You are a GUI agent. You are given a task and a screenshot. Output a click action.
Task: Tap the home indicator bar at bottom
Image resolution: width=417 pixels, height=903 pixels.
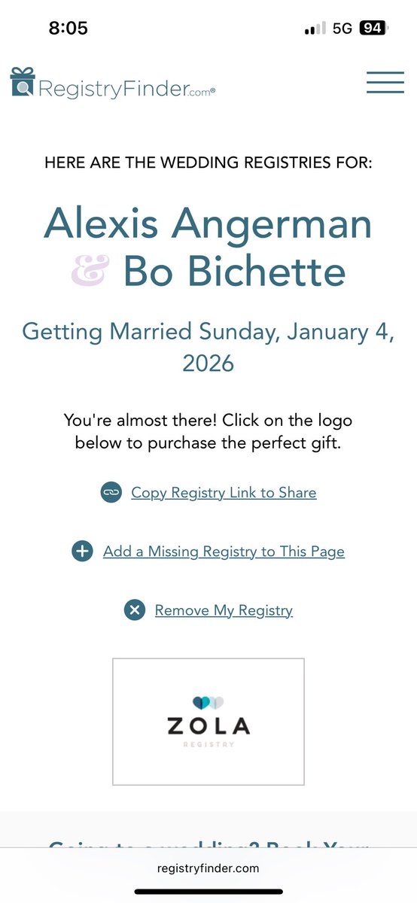208,892
